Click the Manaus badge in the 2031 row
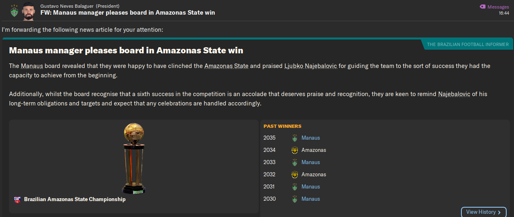The width and height of the screenshot is (514, 217). tap(295, 187)
